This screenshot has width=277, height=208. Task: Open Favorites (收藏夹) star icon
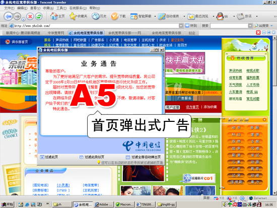tap(78, 16)
